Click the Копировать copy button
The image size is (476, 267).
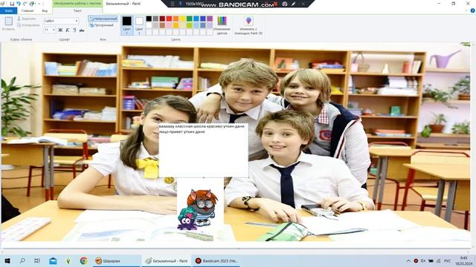28,25
